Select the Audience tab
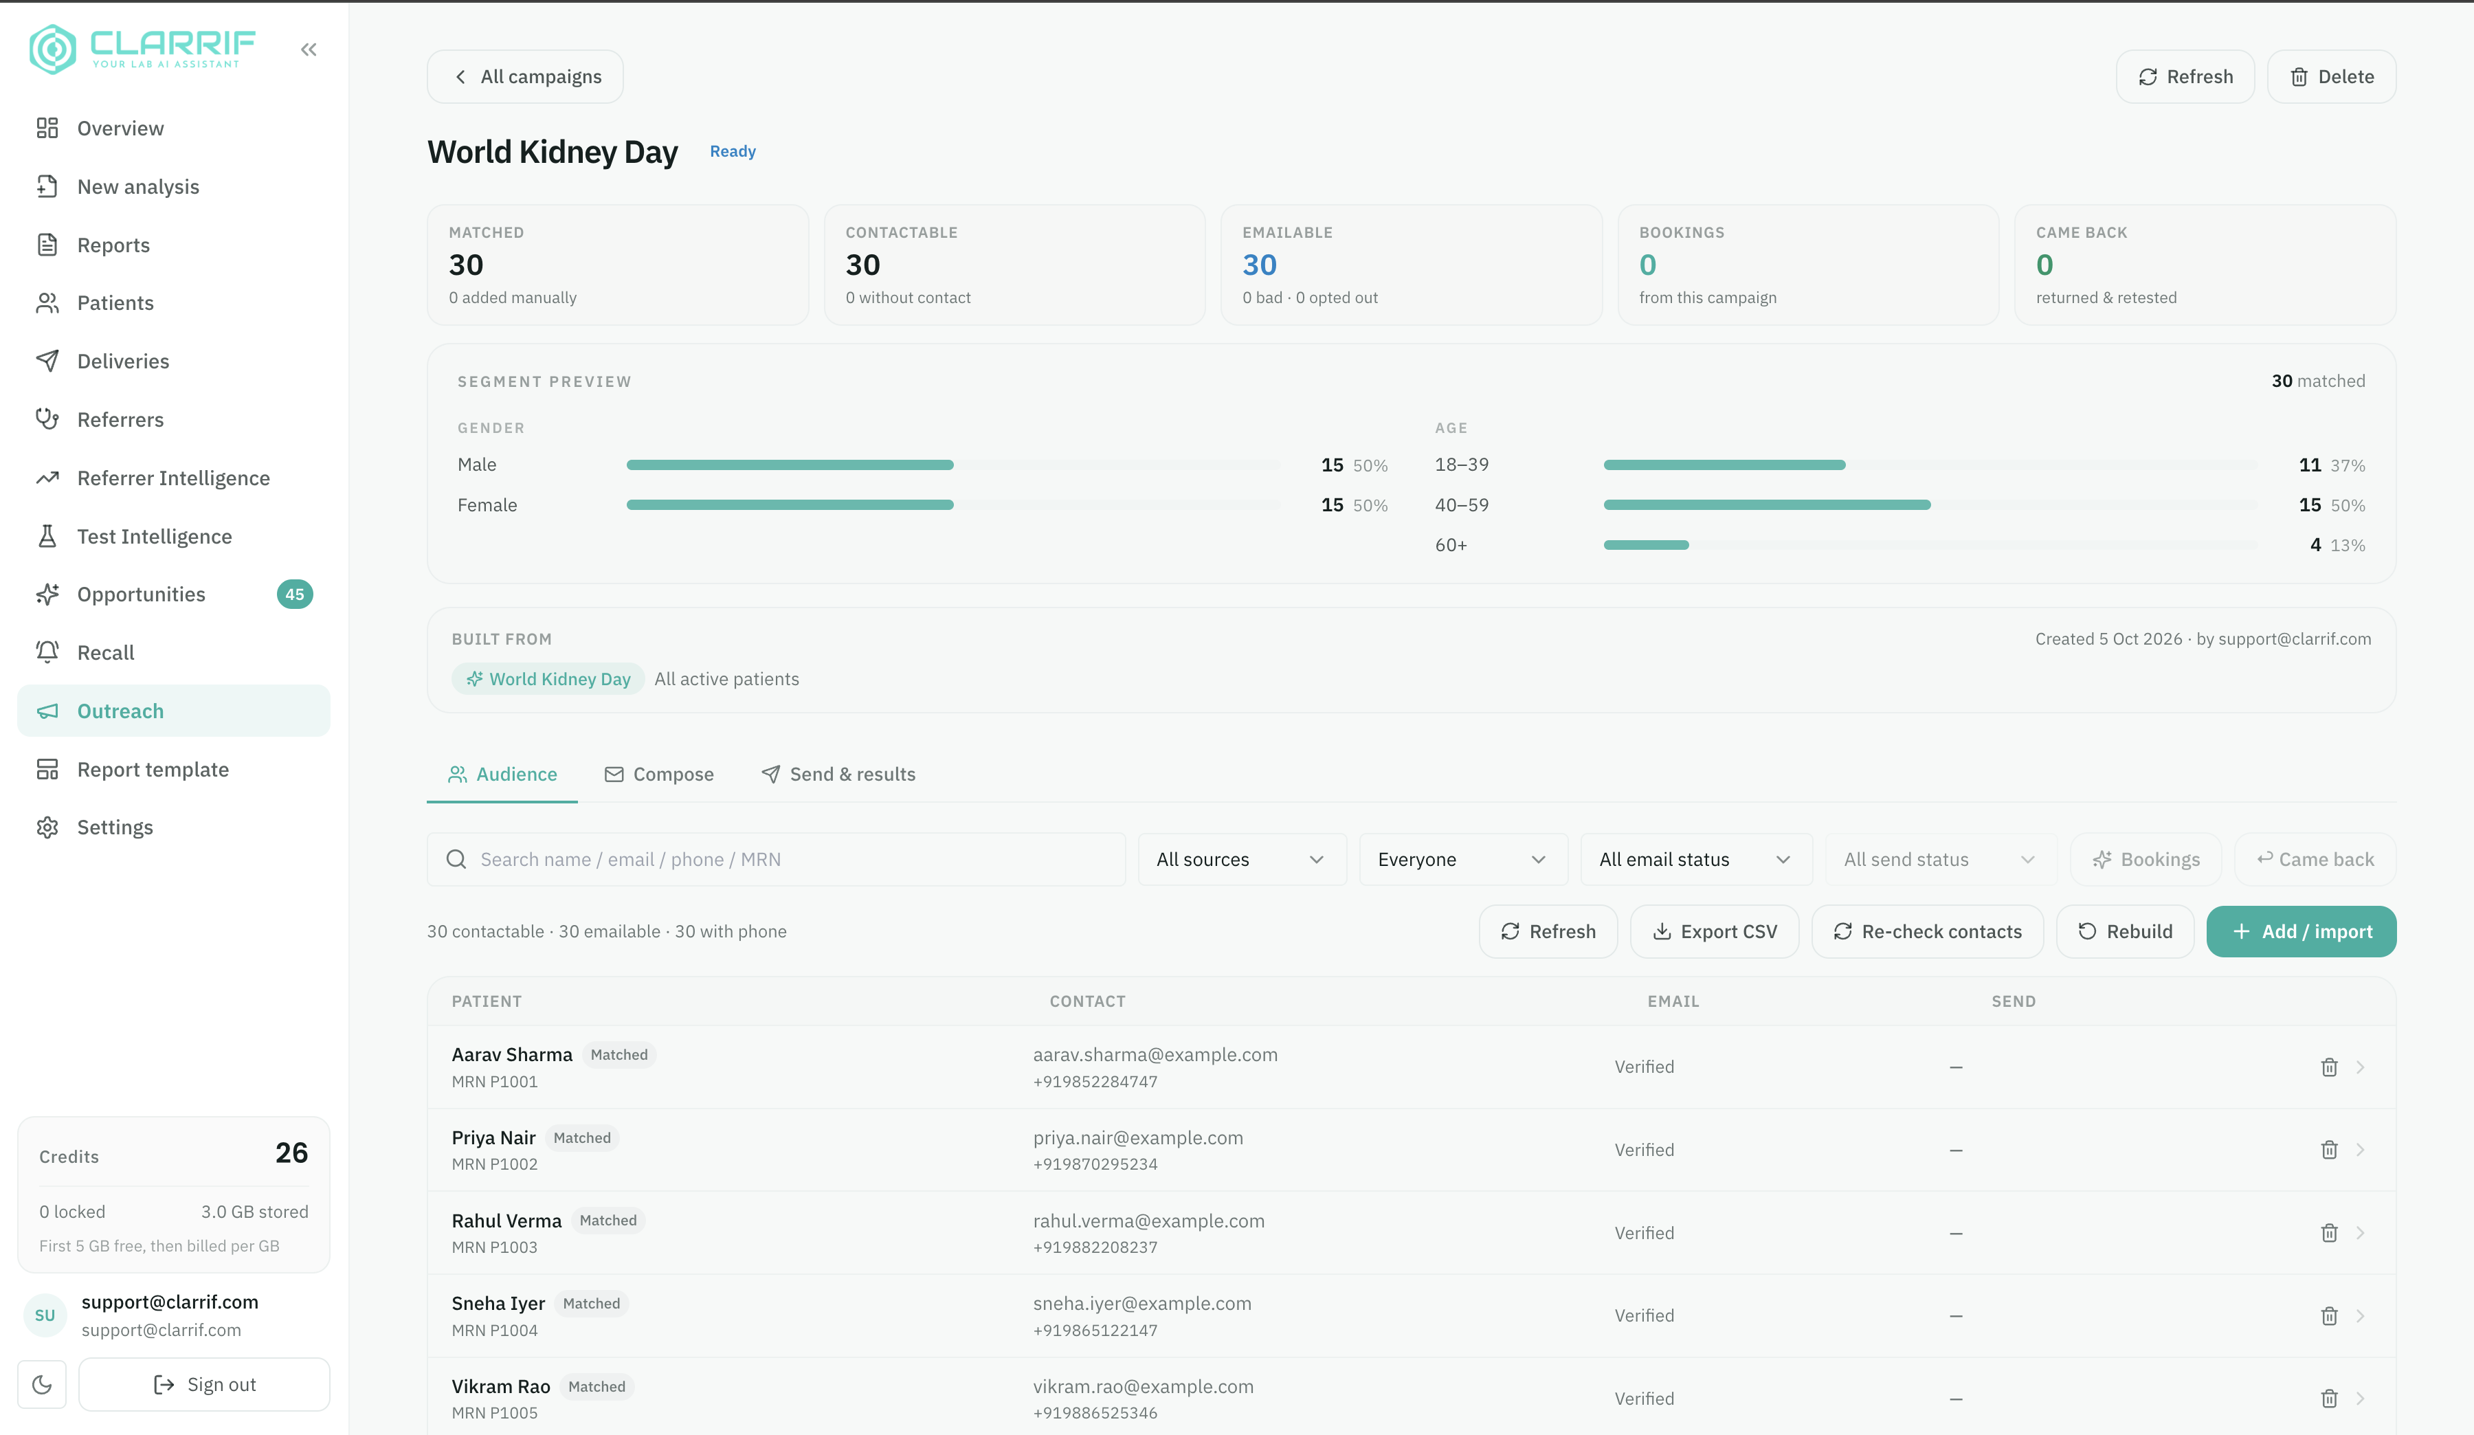 pos(502,775)
